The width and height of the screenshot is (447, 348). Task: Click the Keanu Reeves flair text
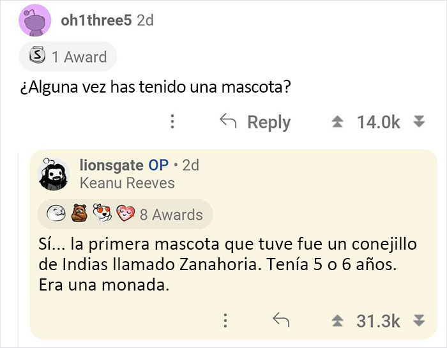click(127, 183)
